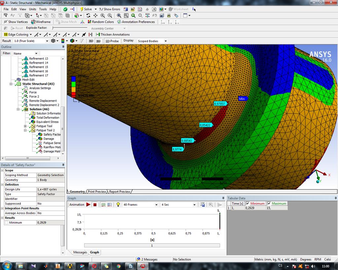Open the Edit menu

click(x=14, y=9)
